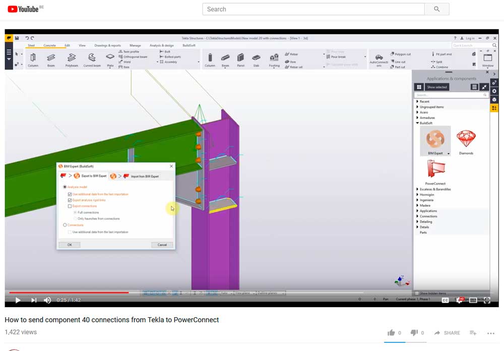Viewport: 504px width, 351px height.
Task: Select the concrete Footing tool
Action: 274,58
